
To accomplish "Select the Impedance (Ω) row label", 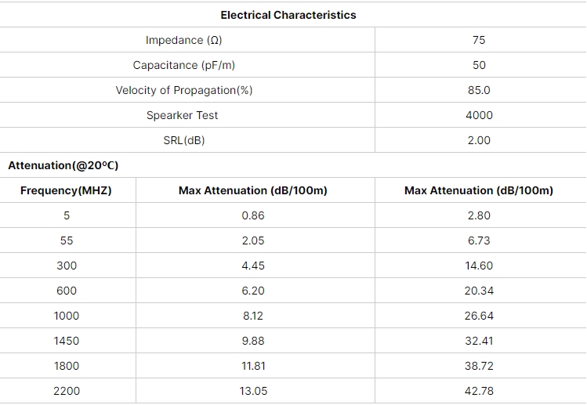I will coord(184,40).
